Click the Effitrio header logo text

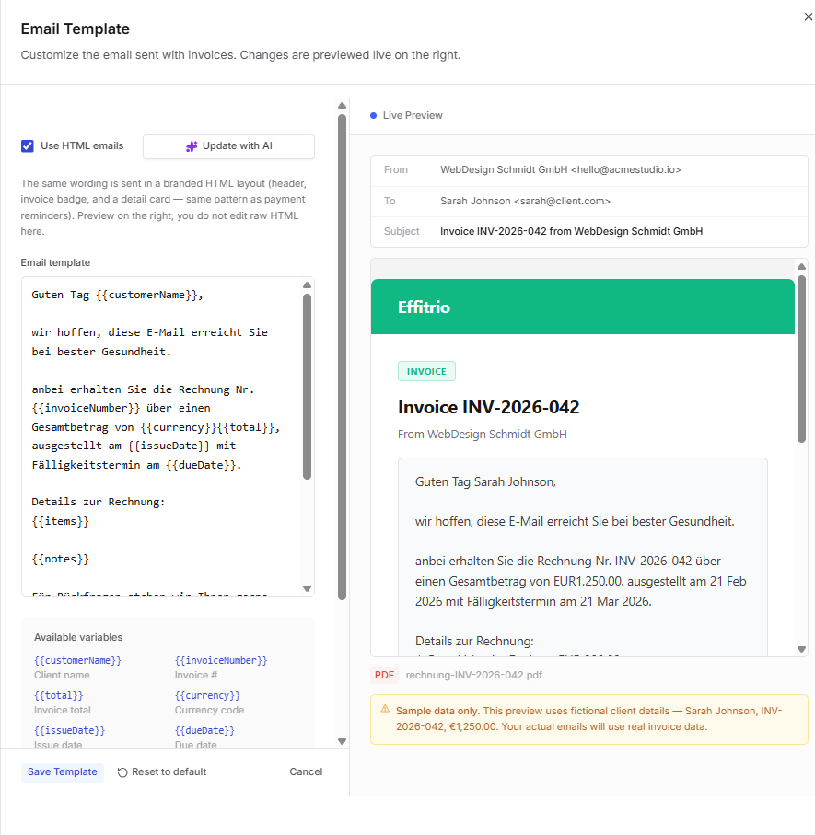pyautogui.click(x=424, y=307)
